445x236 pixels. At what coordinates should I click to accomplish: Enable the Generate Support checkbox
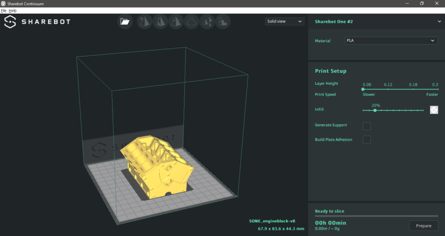pyautogui.click(x=367, y=126)
